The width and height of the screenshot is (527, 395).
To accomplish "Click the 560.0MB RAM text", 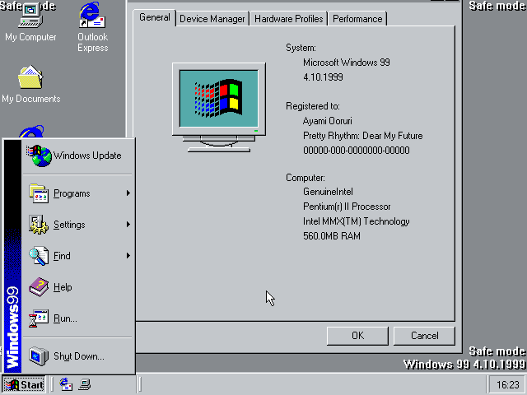I will click(332, 236).
